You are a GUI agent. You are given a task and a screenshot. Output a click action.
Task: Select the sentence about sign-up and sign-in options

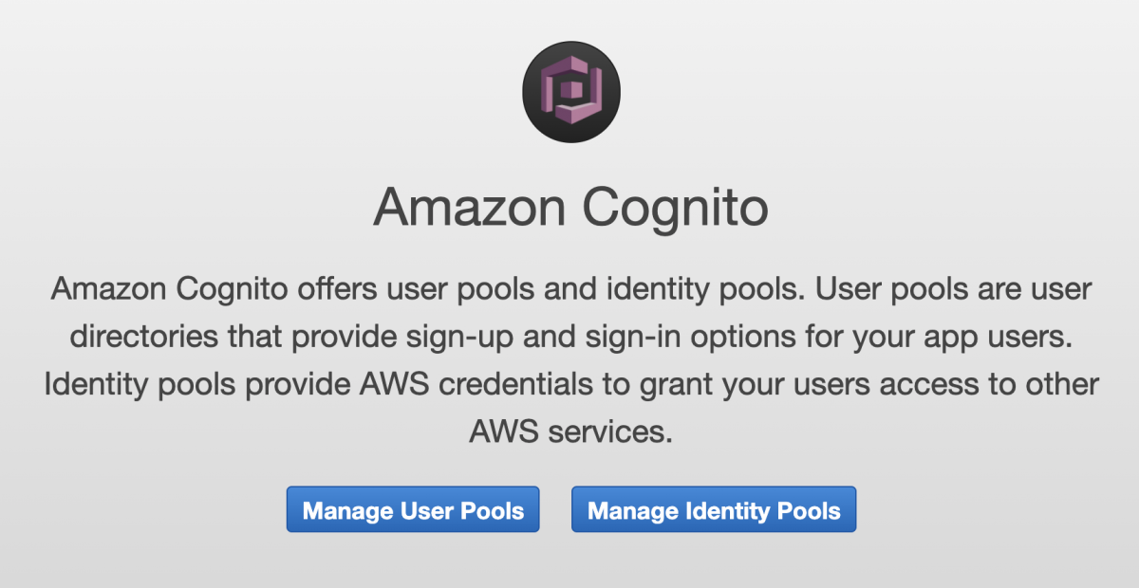point(569,337)
